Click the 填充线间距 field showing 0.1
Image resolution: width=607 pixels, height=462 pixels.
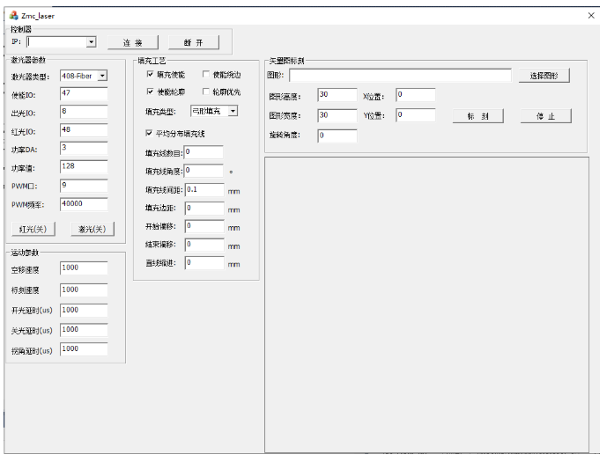pyautogui.click(x=204, y=190)
